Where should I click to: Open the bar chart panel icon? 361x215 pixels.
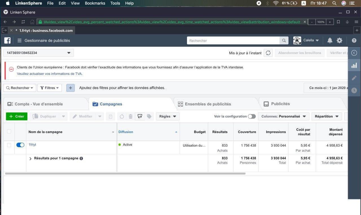[354, 66]
